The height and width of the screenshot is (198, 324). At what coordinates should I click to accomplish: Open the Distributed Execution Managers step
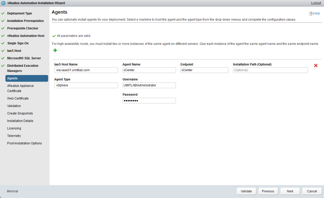[23, 68]
